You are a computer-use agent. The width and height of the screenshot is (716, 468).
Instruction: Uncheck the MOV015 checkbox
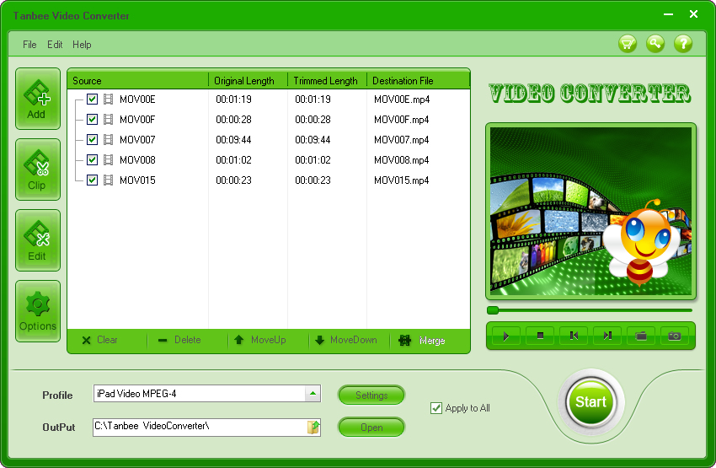click(x=93, y=180)
